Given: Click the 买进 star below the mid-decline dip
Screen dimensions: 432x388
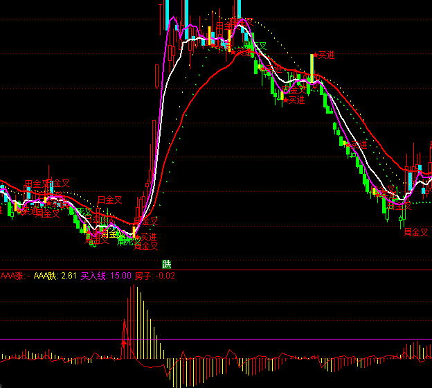Looking at the screenshot, I should (294, 100).
